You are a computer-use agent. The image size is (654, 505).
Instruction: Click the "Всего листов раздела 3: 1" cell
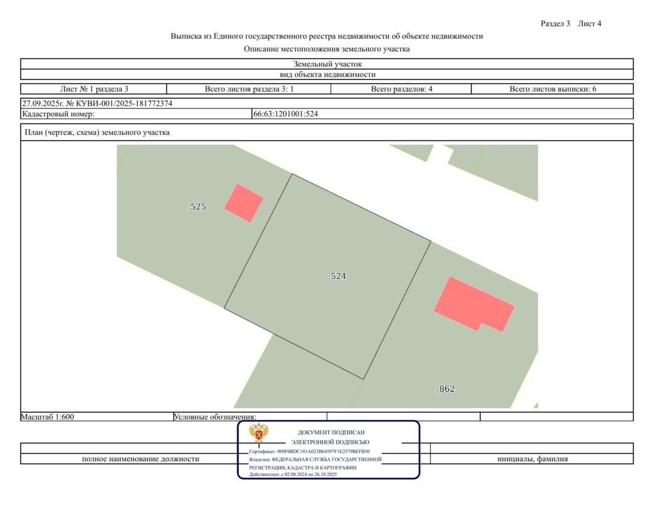tap(249, 89)
